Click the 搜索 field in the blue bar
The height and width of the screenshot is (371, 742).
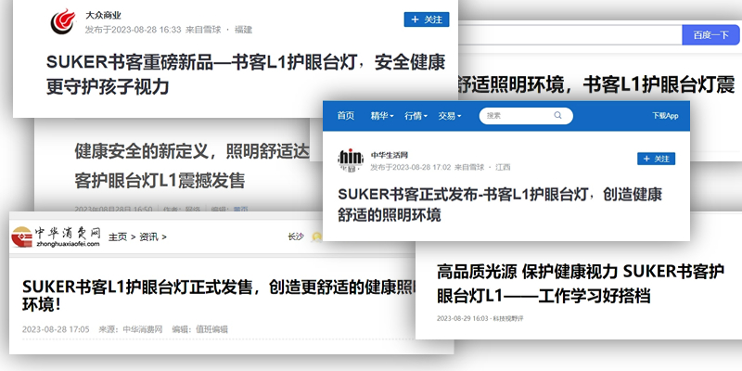pyautogui.click(x=526, y=116)
